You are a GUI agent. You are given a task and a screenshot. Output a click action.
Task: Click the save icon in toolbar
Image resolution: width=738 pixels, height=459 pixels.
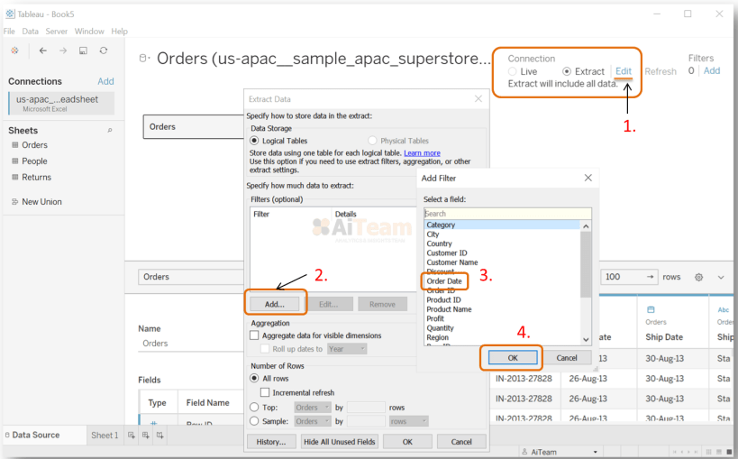coord(83,50)
